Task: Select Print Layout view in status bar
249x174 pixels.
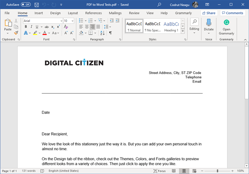Action: point(184,171)
